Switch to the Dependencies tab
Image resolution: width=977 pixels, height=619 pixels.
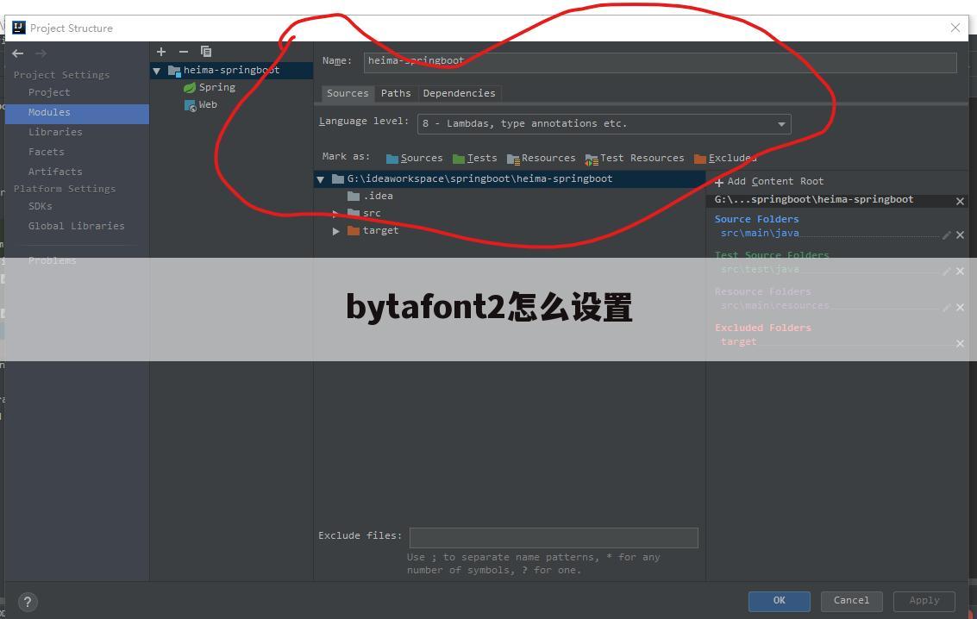(459, 93)
